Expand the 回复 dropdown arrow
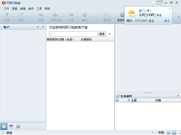 click(47, 17)
